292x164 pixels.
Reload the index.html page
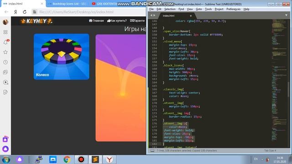pos(25,12)
